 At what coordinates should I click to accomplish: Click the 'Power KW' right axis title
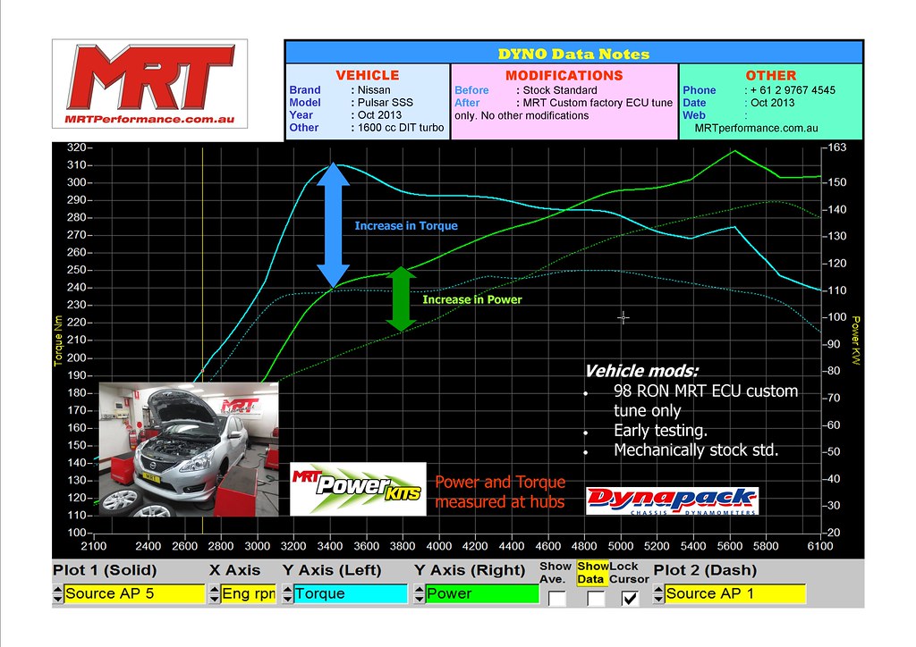[856, 340]
